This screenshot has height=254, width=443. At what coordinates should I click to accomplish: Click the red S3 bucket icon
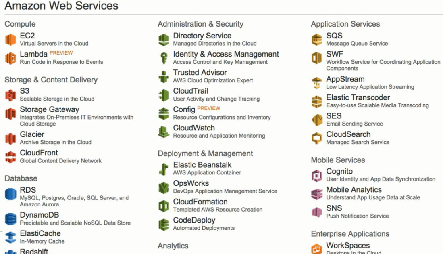click(10, 95)
